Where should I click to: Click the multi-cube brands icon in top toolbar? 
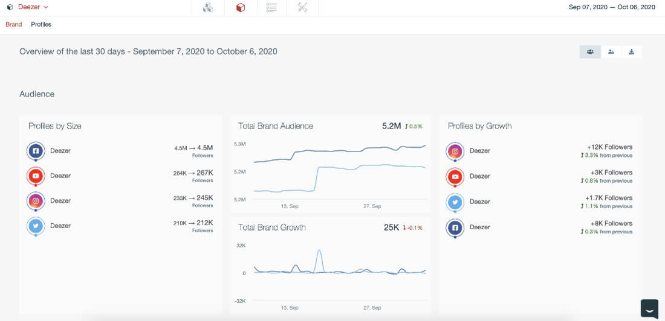208,8
